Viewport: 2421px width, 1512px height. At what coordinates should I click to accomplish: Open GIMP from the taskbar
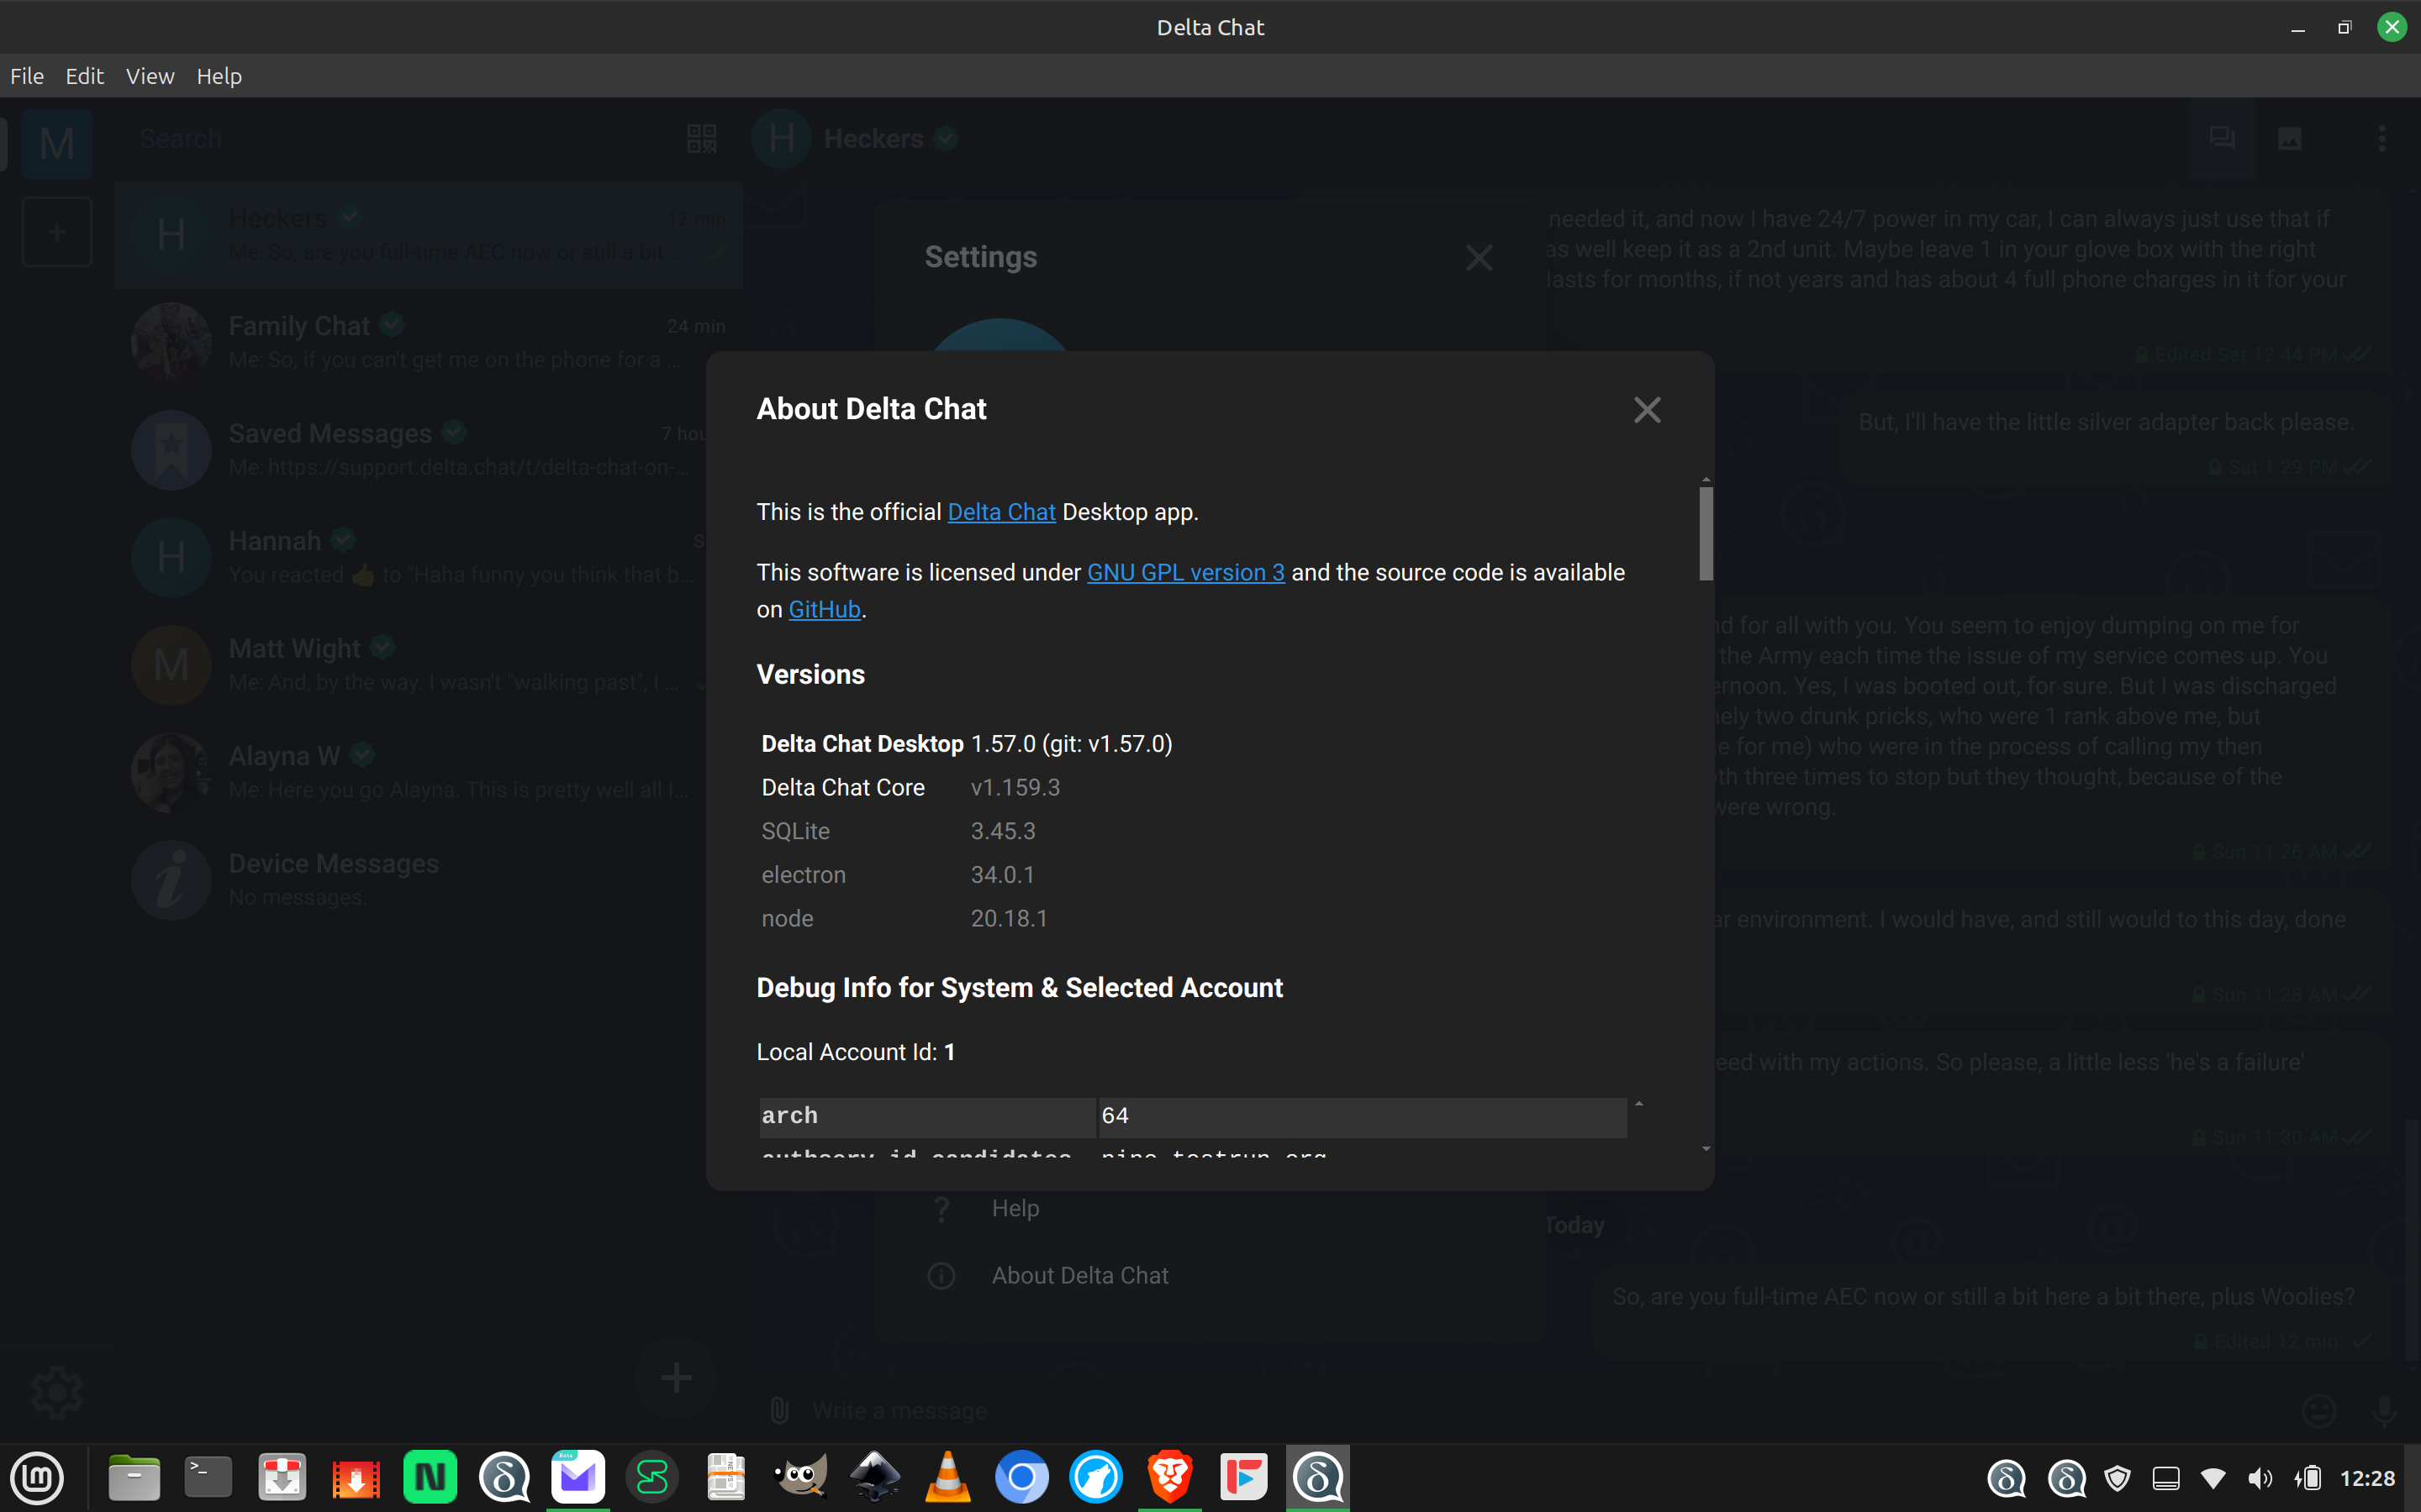pyautogui.click(x=800, y=1477)
